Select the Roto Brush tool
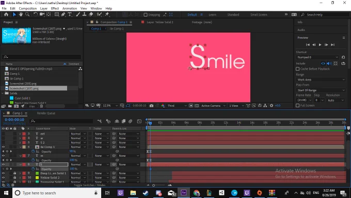The width and height of the screenshot is (351, 198). coord(99,14)
